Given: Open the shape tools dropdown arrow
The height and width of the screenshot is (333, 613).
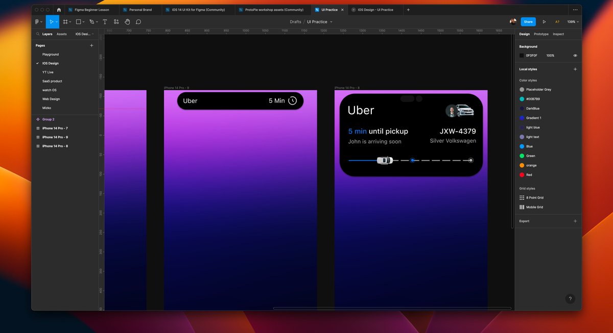Looking at the screenshot, I should pyautogui.click(x=84, y=22).
